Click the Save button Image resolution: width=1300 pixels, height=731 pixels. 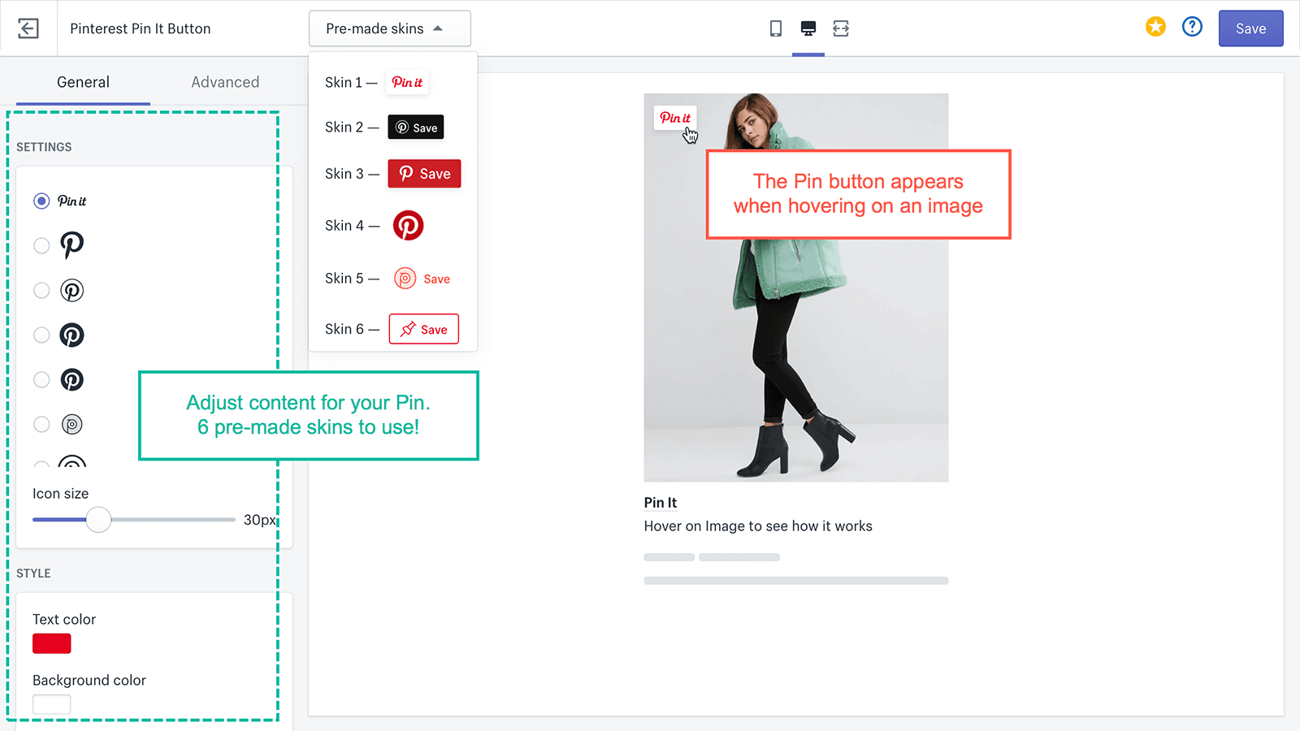click(1250, 28)
